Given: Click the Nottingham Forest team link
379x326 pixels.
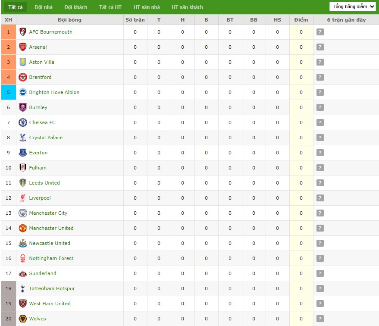Looking at the screenshot, I should 51,258.
